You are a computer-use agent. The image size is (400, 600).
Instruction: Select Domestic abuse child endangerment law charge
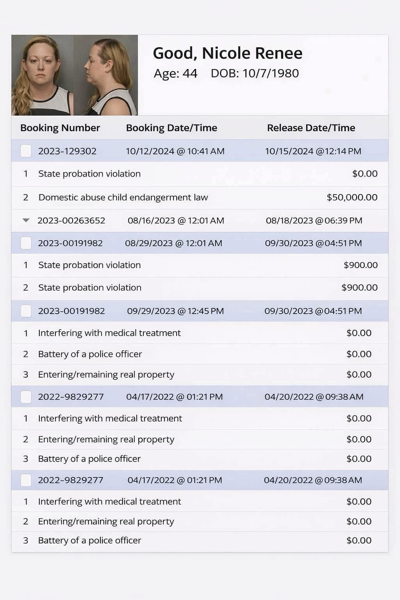tap(123, 197)
